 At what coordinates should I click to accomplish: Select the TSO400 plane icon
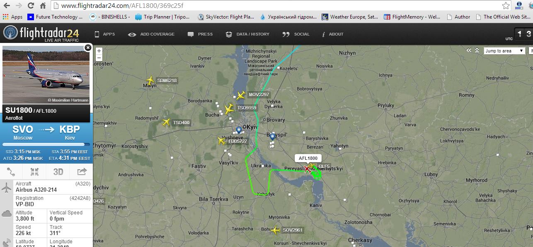pyautogui.click(x=166, y=122)
